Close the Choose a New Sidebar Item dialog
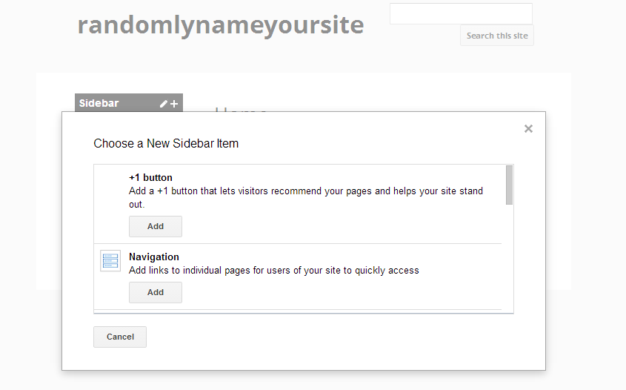 pyautogui.click(x=528, y=129)
